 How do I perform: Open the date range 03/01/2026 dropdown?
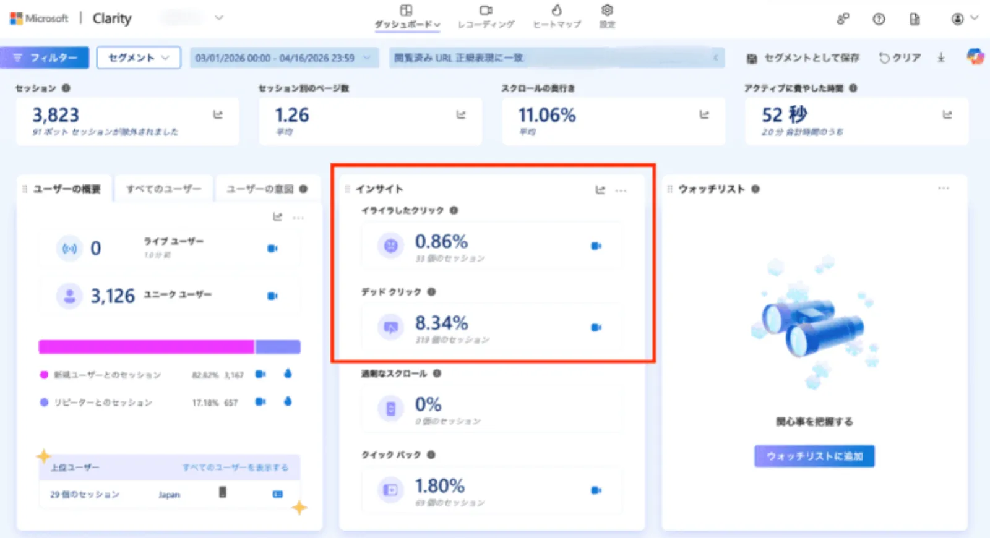click(x=284, y=58)
